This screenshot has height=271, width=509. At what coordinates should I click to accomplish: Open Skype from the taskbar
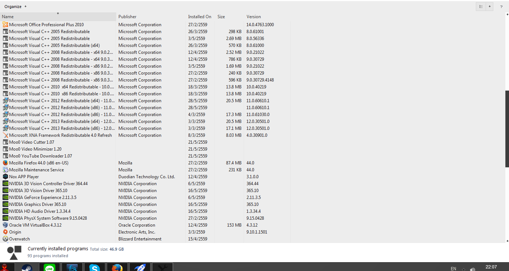coord(95,267)
